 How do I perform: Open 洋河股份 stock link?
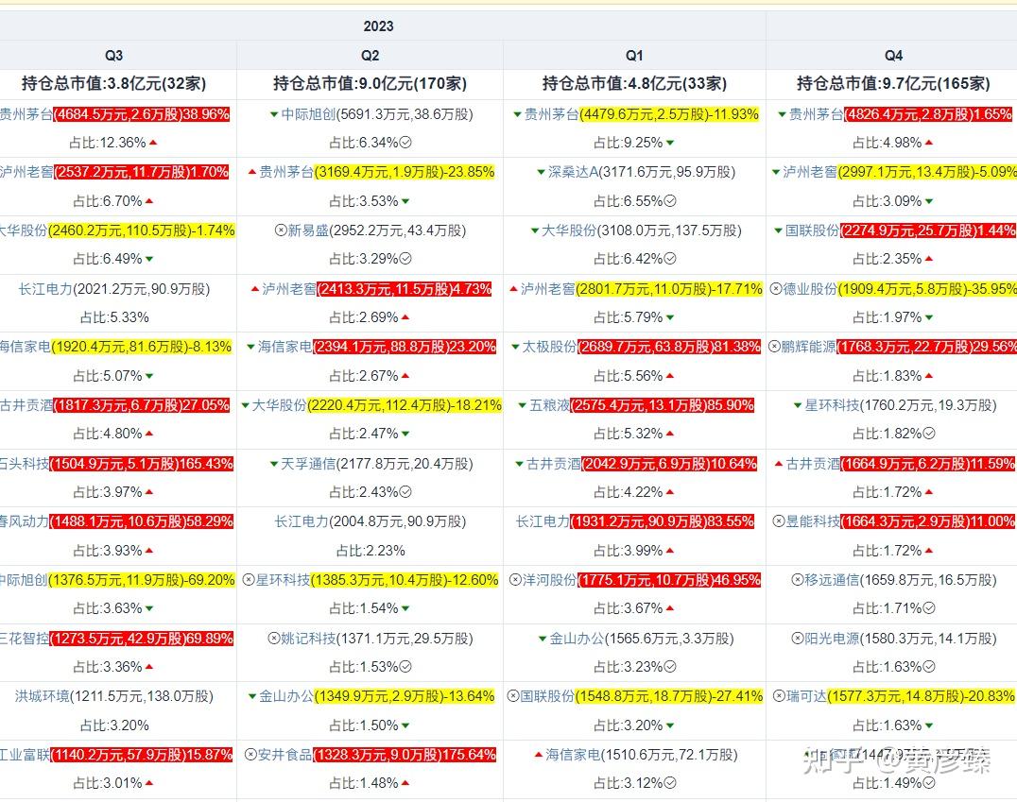click(549, 580)
